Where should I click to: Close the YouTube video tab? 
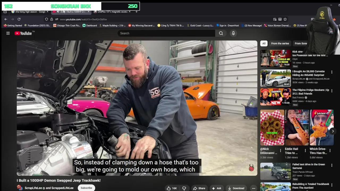[x=88, y=12]
